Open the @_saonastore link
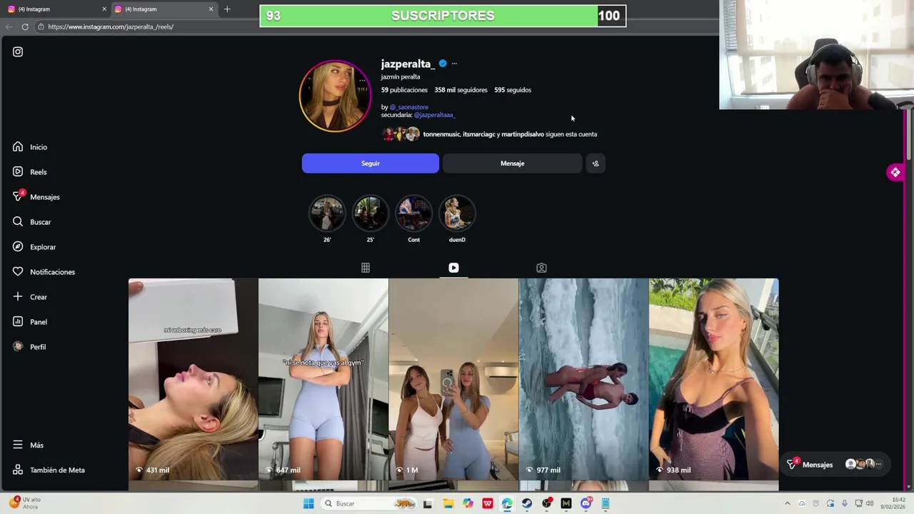The image size is (914, 514). click(x=408, y=107)
